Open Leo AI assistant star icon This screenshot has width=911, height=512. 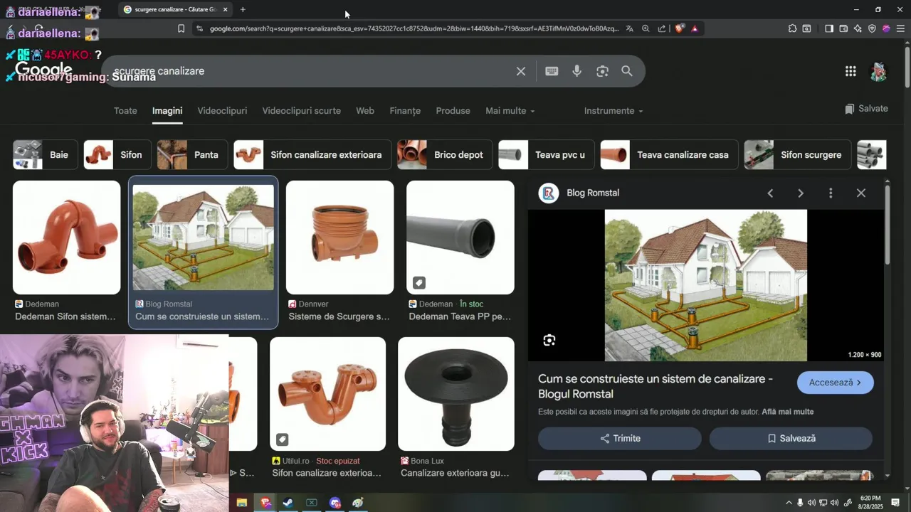[x=858, y=28]
